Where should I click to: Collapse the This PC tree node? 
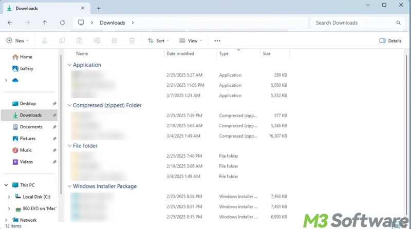coord(6,185)
